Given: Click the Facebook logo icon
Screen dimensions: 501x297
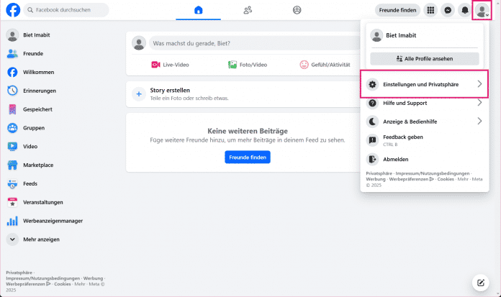Looking at the screenshot, I should [12, 11].
